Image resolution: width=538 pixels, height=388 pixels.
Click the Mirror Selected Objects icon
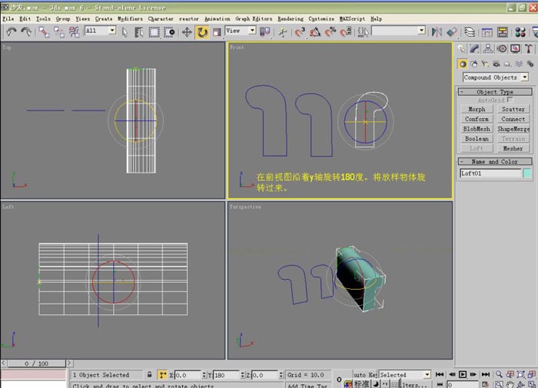(x=437, y=32)
